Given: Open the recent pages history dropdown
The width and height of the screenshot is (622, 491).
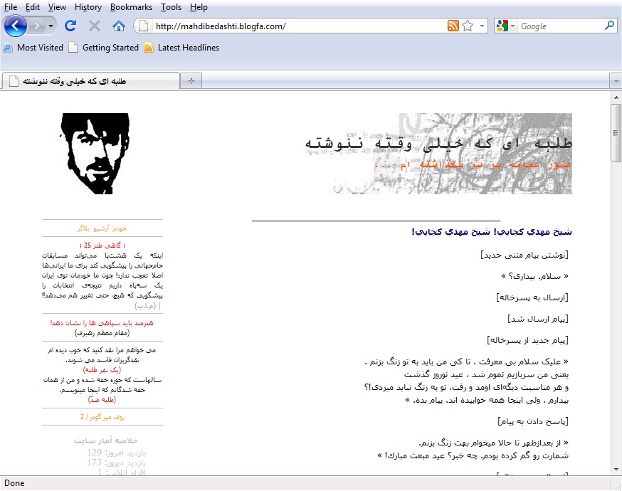Looking at the screenshot, I should click(x=51, y=26).
